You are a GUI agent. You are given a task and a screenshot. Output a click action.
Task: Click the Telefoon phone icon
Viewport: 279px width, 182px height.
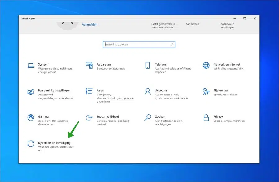[x=148, y=65]
